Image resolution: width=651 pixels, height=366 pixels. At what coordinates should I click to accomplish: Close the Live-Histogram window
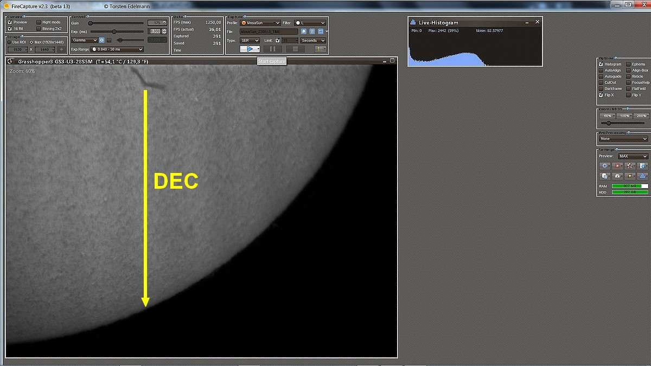(537, 22)
